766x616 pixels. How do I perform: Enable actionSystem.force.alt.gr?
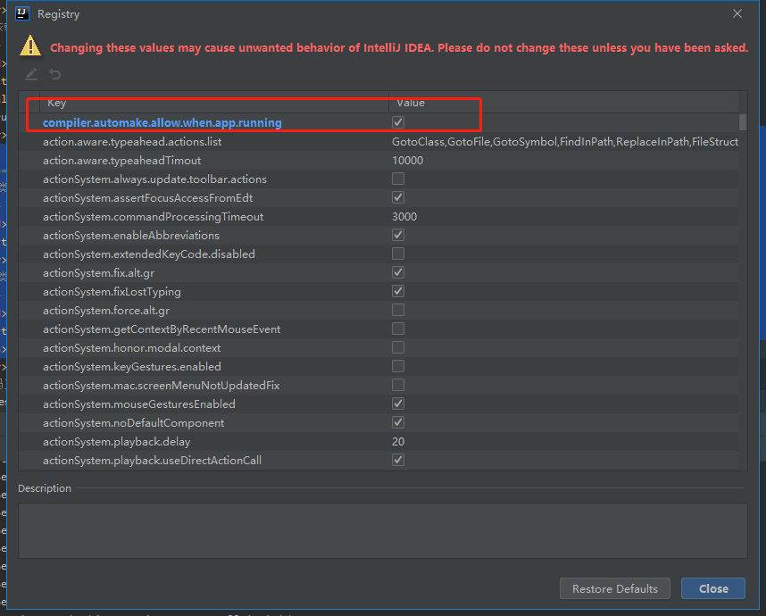click(x=397, y=310)
